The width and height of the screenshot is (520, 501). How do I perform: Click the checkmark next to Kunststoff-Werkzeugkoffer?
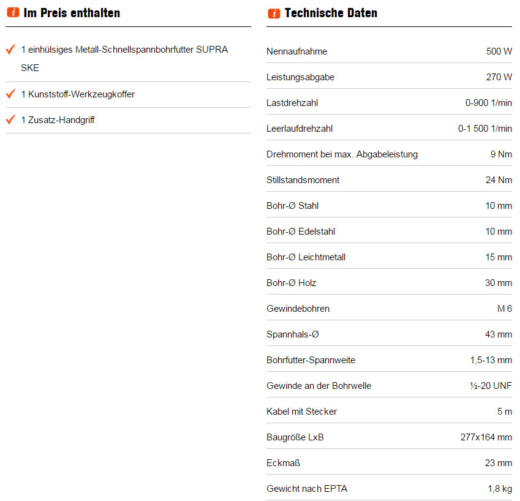[x=10, y=94]
